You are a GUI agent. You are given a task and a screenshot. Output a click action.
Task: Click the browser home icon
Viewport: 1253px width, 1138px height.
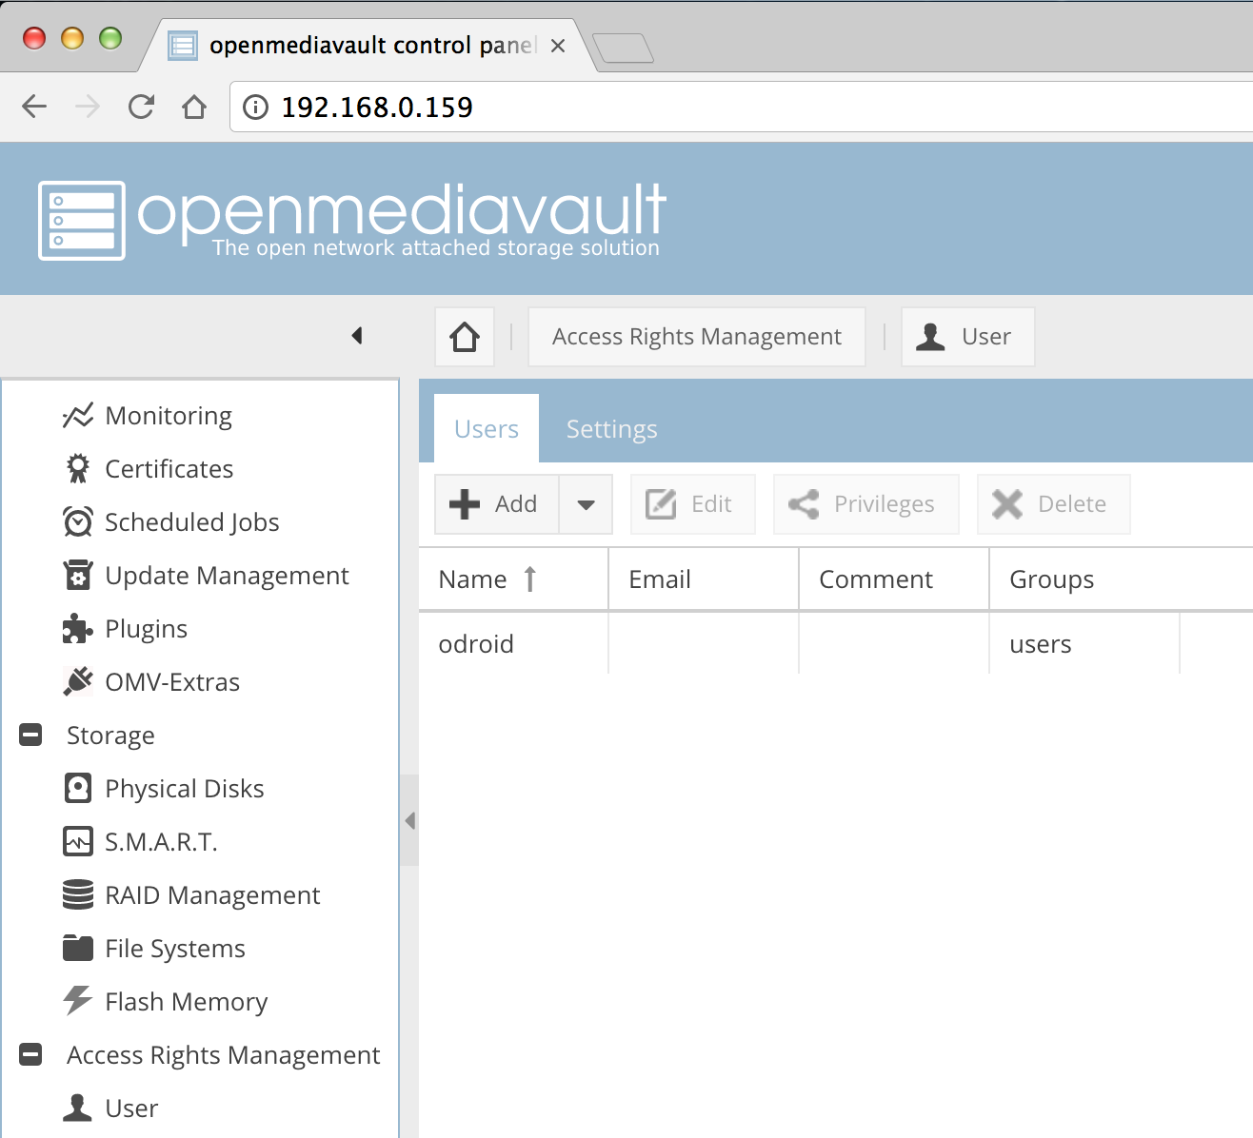tap(194, 107)
